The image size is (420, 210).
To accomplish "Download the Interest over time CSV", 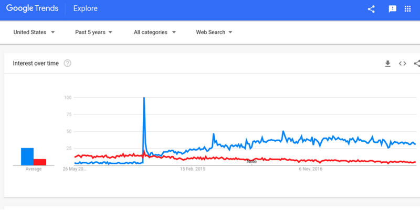I will (x=388, y=64).
